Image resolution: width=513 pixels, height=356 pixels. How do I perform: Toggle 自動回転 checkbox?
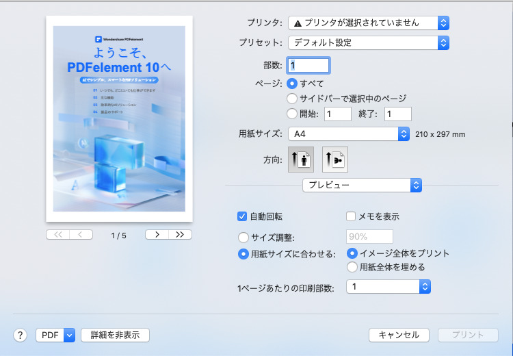tap(242, 216)
